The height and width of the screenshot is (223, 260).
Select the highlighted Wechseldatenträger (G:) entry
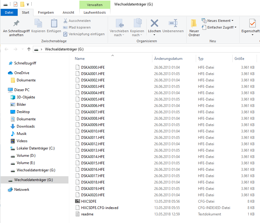(34, 180)
